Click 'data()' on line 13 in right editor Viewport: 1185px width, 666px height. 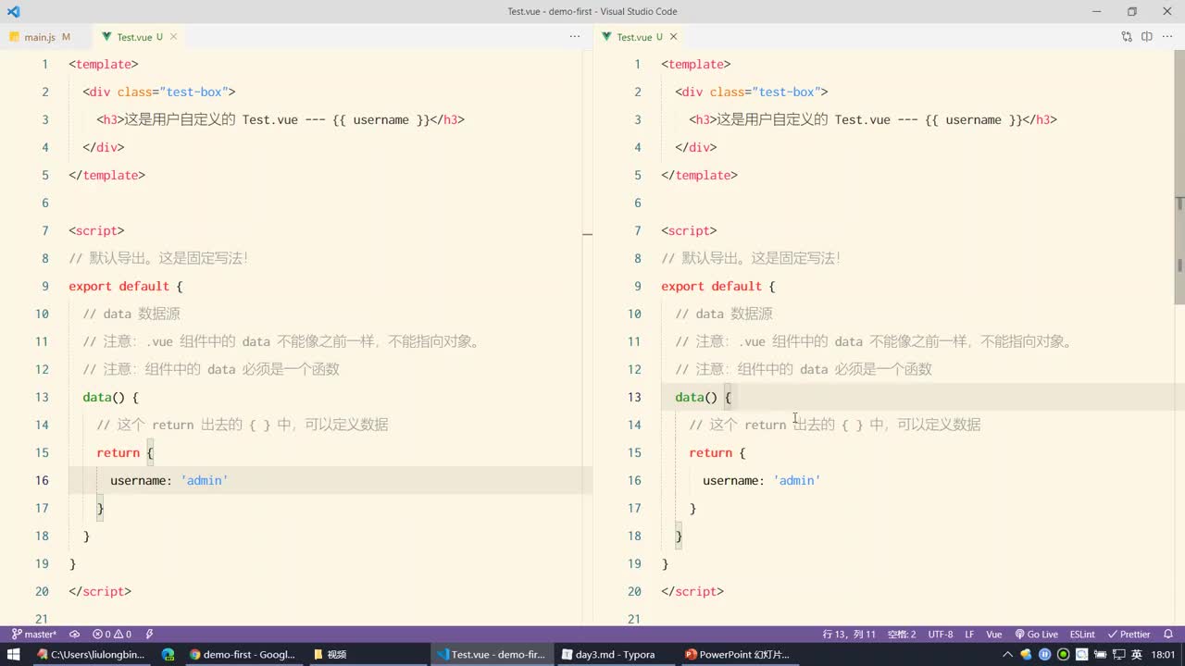[696, 397]
